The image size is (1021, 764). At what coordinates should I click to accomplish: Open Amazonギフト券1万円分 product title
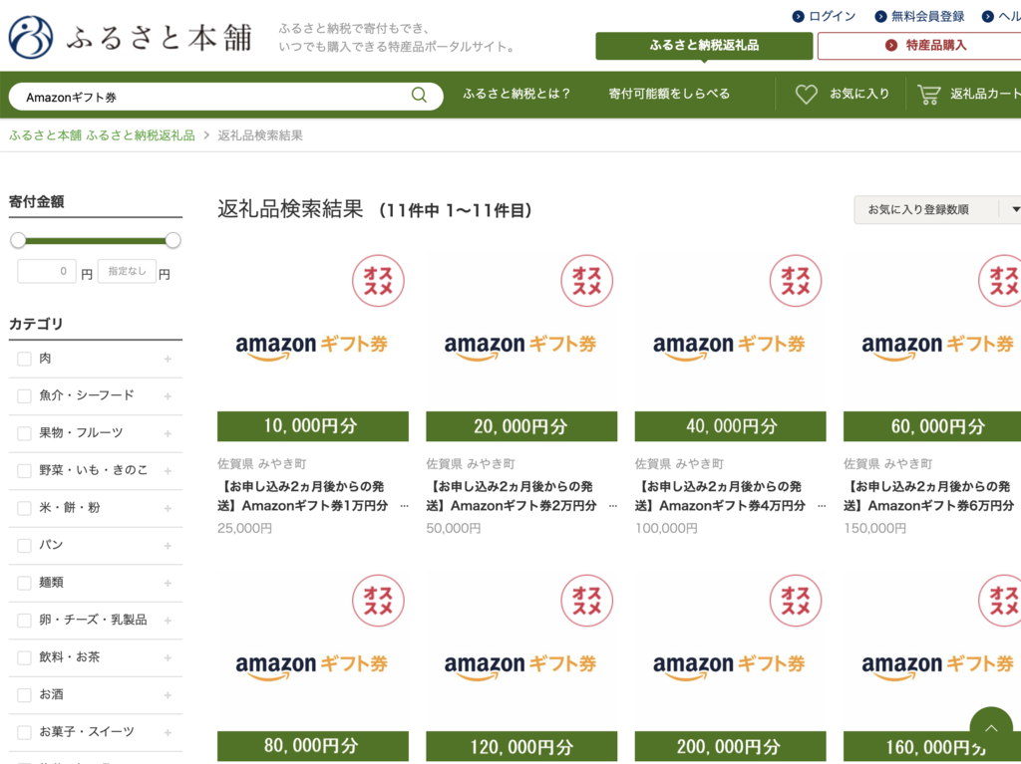click(x=313, y=496)
